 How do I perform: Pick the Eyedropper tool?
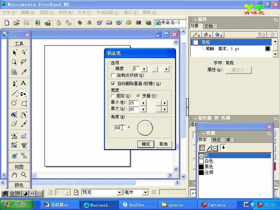tap(24, 72)
